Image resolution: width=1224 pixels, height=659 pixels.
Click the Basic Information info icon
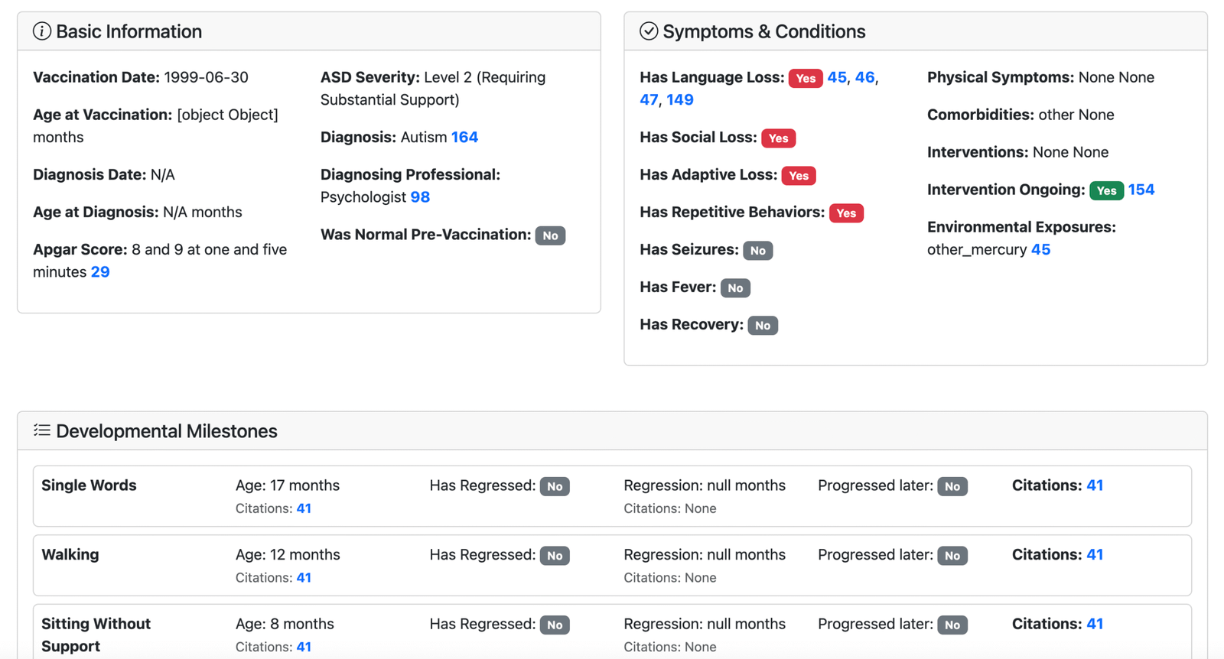click(42, 31)
